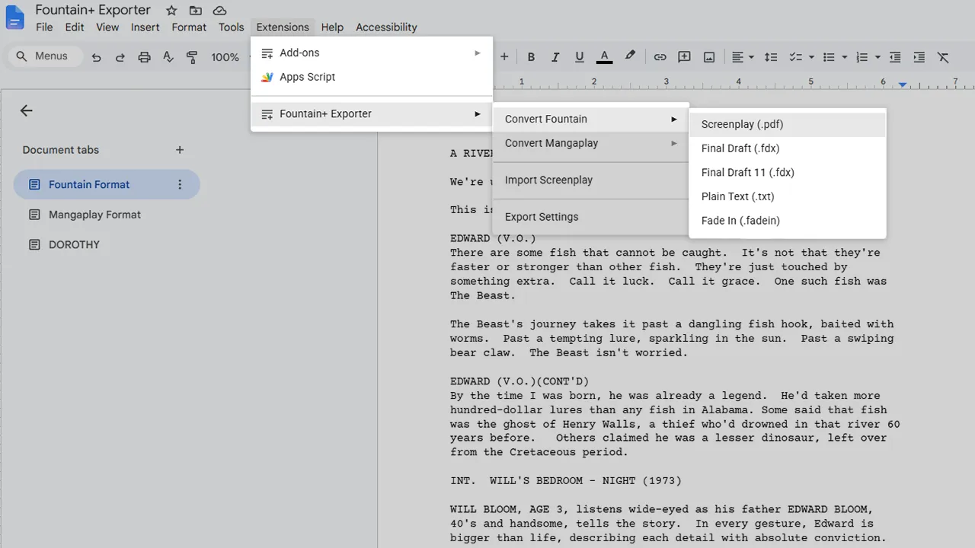Collapse tabs panel with back arrow
The image size is (975, 548).
click(26, 111)
